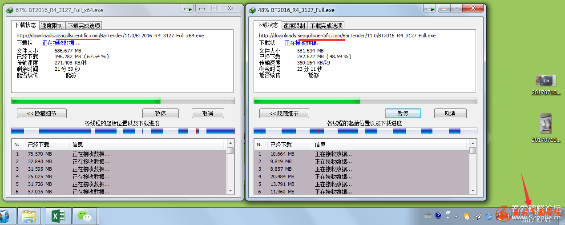Select thread row with 20.484 MB

(361, 177)
